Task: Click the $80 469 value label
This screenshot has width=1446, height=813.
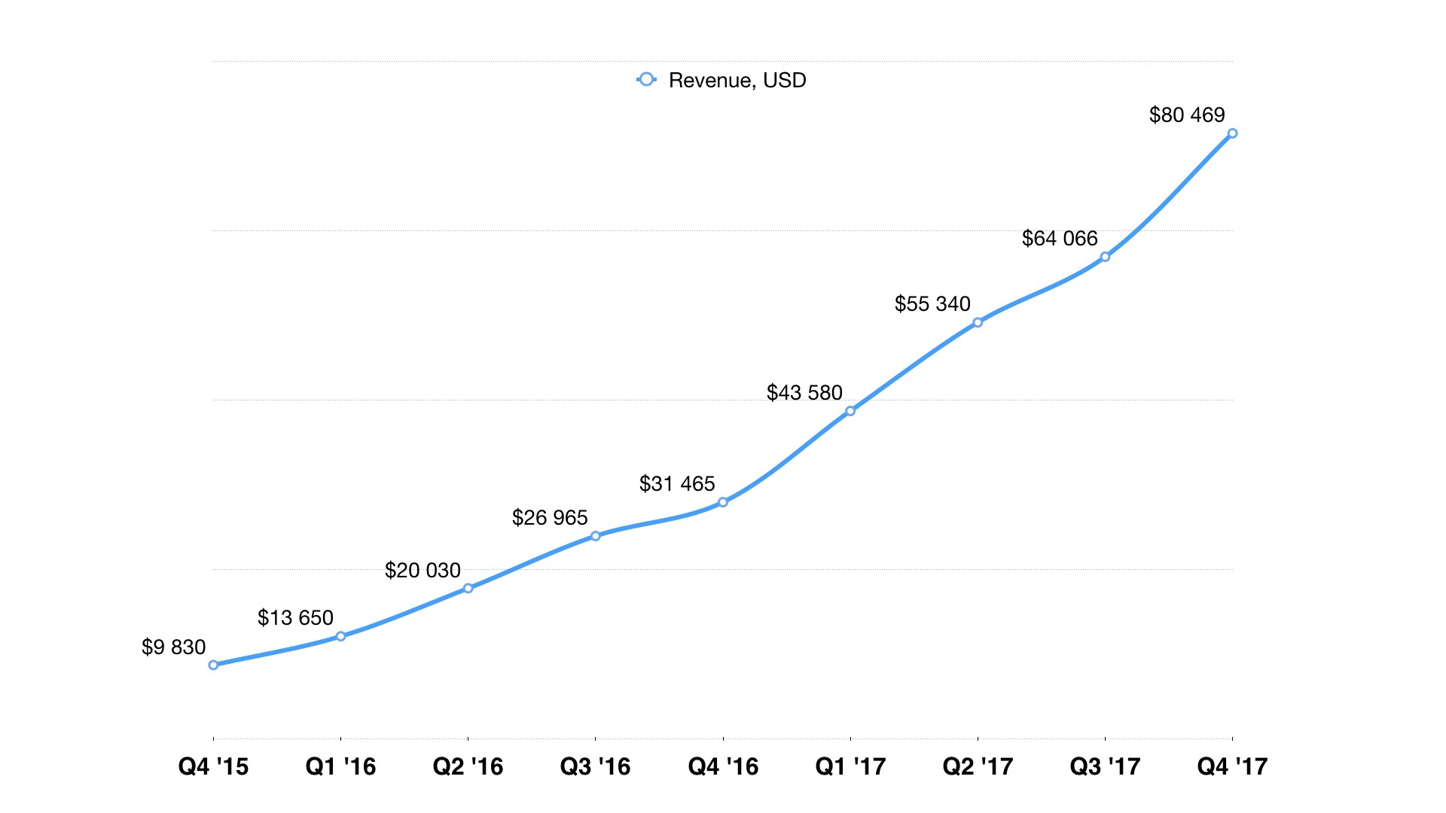Action: click(x=1187, y=115)
